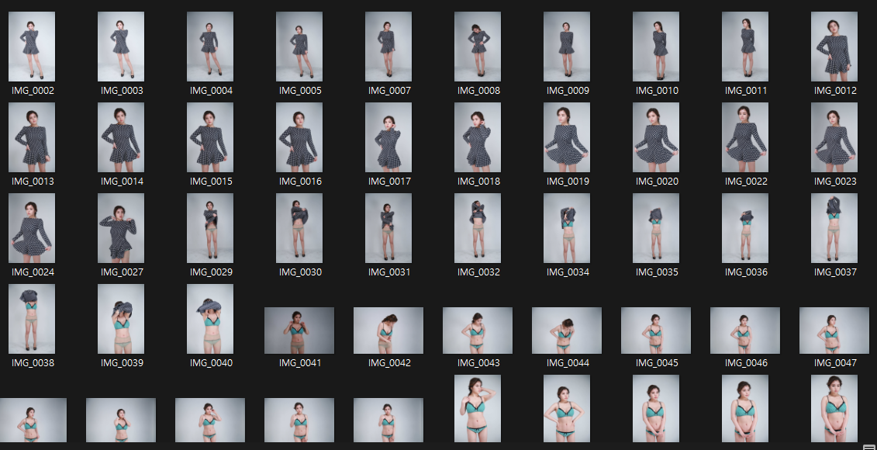Click the file name IMG_0022
This screenshot has width=877, height=450.
[746, 182]
